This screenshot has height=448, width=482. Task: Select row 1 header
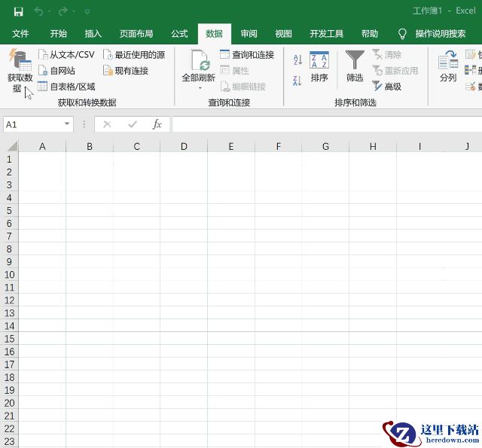point(9,159)
